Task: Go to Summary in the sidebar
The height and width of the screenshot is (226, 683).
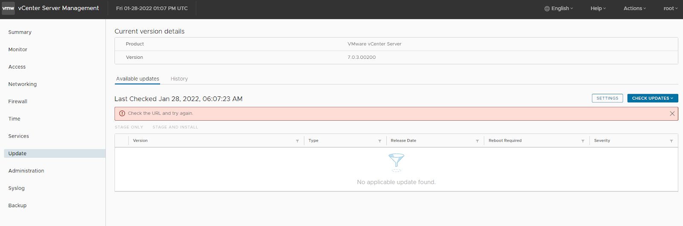Action: pos(20,32)
